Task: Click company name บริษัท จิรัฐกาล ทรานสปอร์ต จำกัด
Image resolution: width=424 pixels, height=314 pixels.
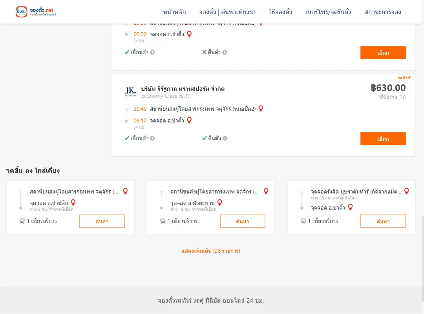Action: click(183, 89)
